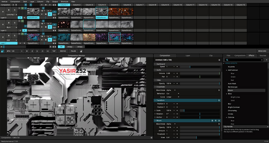Open Layer 3 Luma Key blend dropdown

click(x=12, y=15)
